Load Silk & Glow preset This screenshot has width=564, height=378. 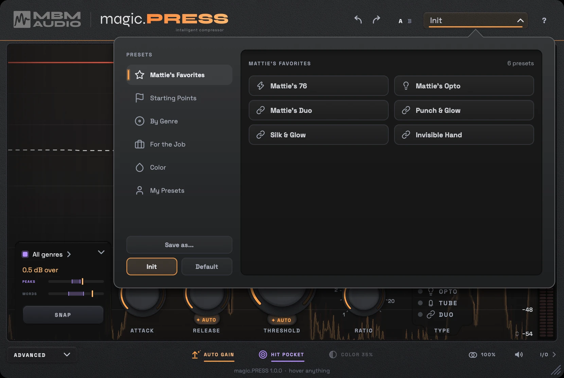click(x=319, y=135)
